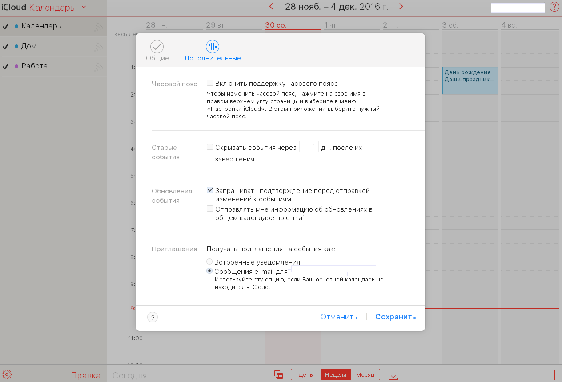Switch to Неделя week view
Viewport: 562px width, 382px height.
(x=336, y=374)
